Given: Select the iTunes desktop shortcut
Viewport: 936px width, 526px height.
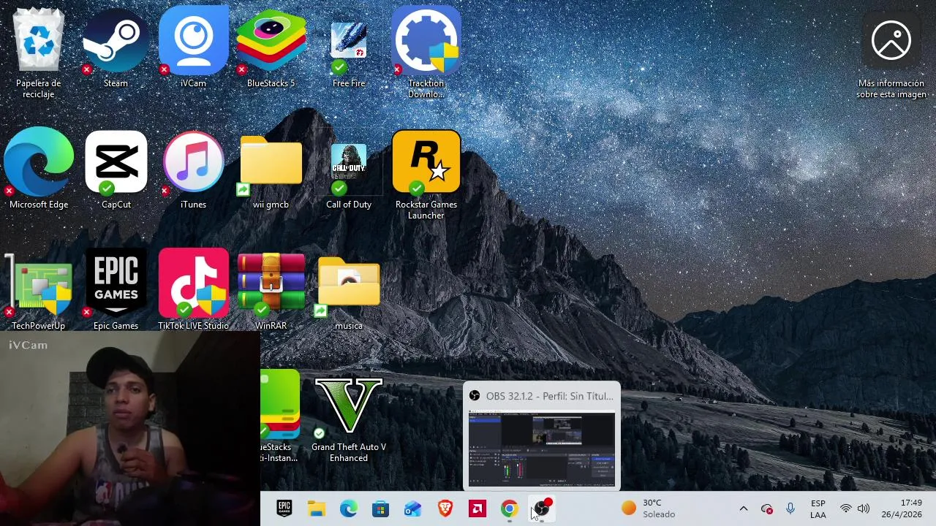Looking at the screenshot, I should click(x=194, y=169).
